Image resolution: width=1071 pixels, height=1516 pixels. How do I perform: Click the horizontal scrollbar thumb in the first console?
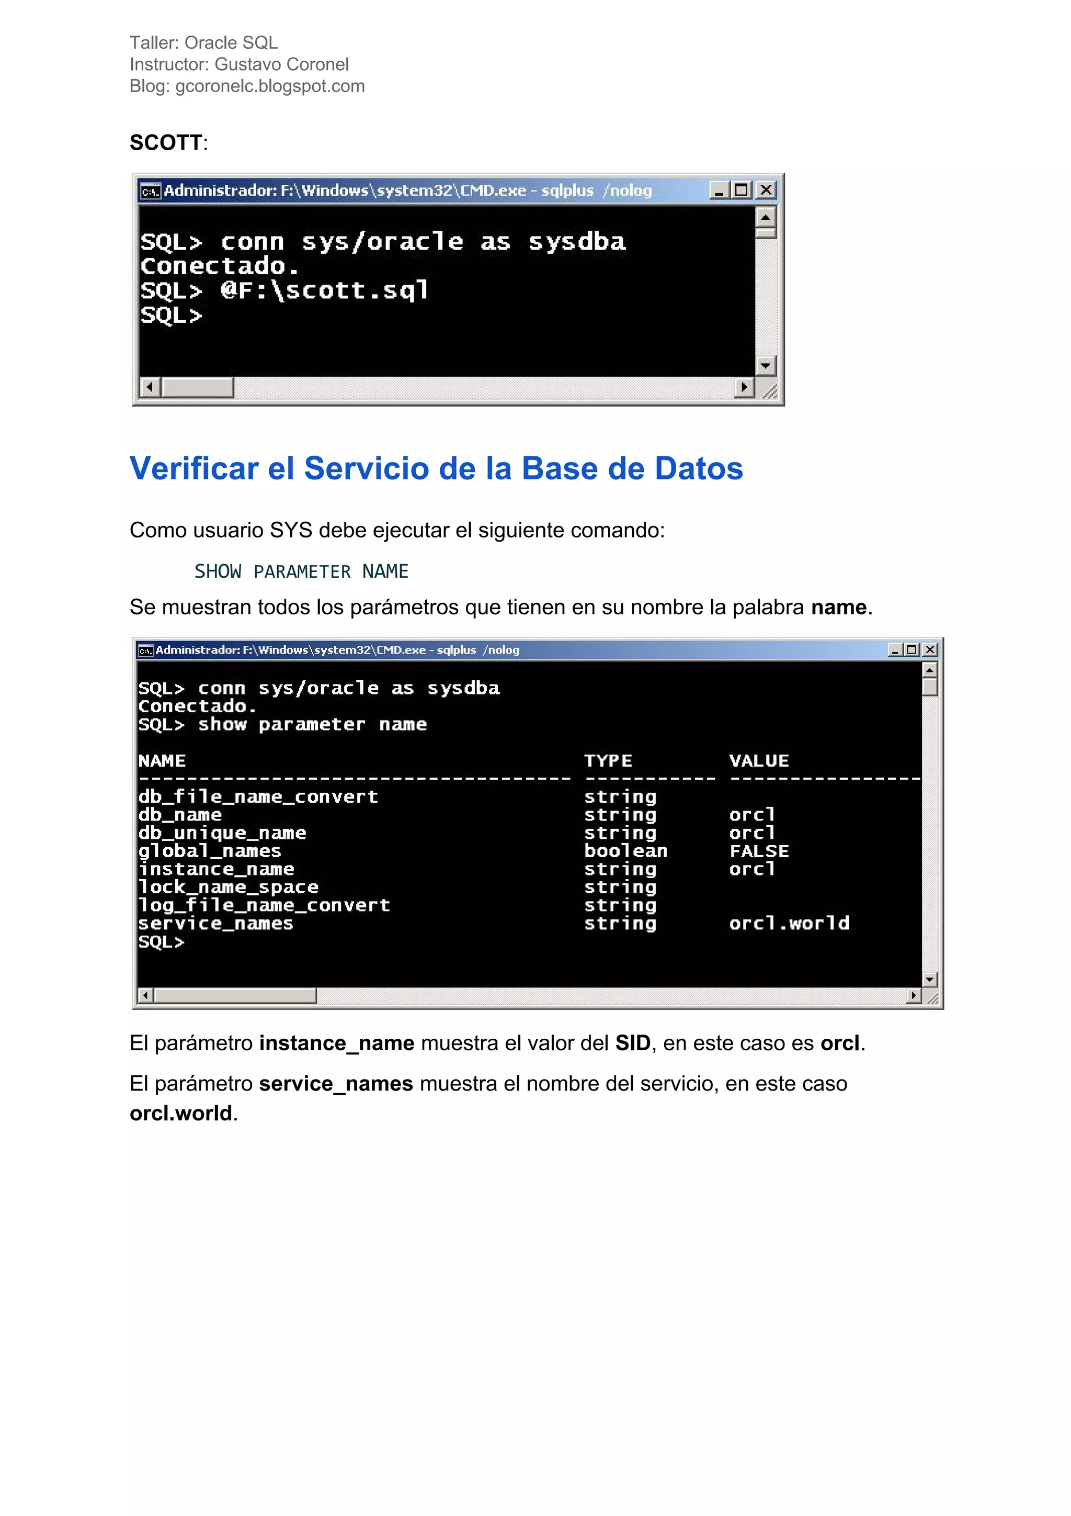(x=198, y=387)
